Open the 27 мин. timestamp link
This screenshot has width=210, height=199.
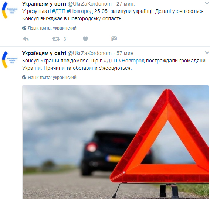click(125, 4)
